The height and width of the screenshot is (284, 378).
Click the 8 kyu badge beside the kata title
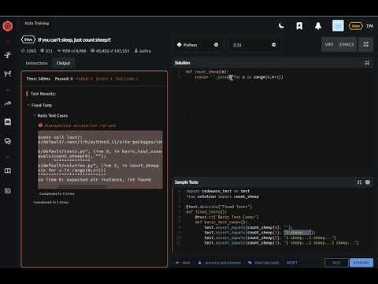(28, 39)
